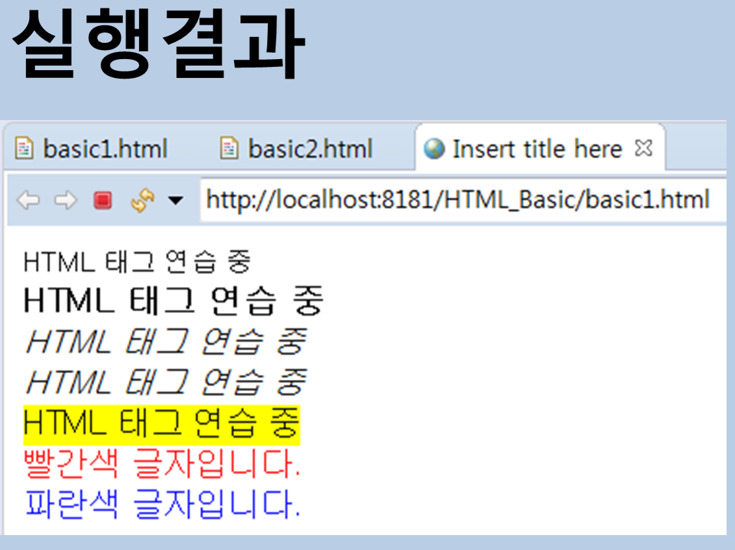Click the basic1.html file icon
The width and height of the screenshot is (735, 550).
pos(24,148)
